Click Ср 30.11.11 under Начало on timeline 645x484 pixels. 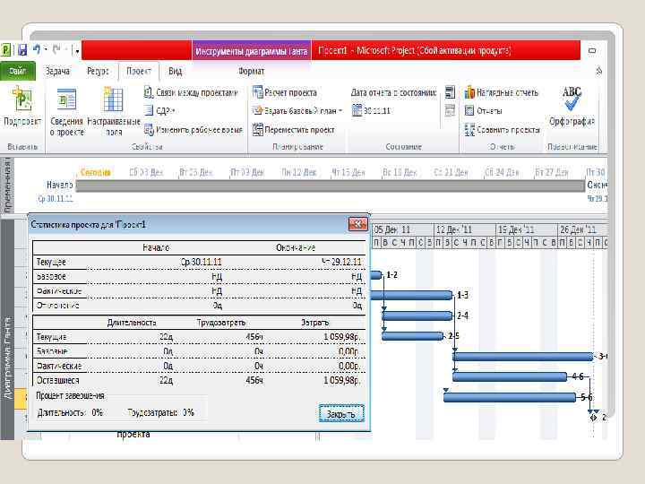click(56, 199)
